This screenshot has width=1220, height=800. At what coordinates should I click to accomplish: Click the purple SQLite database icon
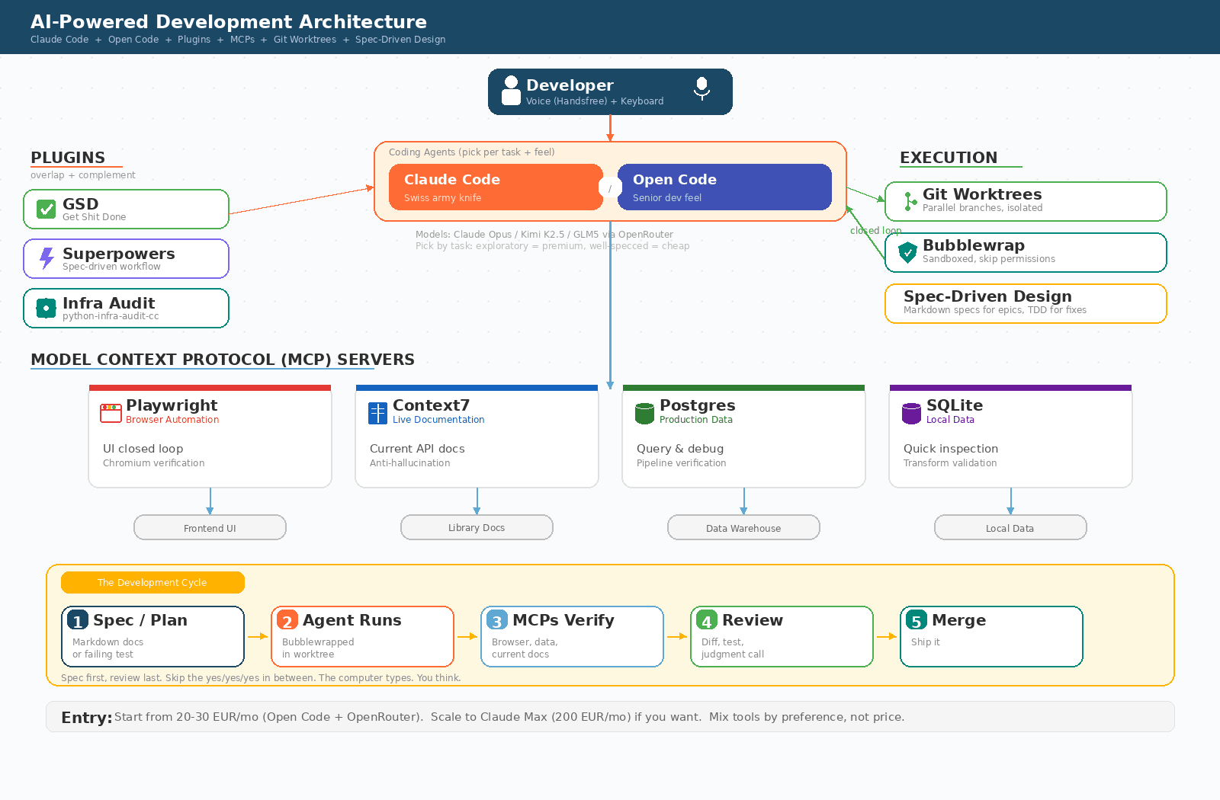tap(911, 413)
